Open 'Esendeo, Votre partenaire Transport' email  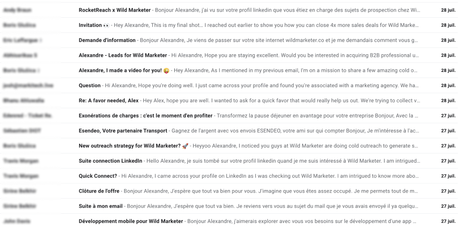click(229, 131)
